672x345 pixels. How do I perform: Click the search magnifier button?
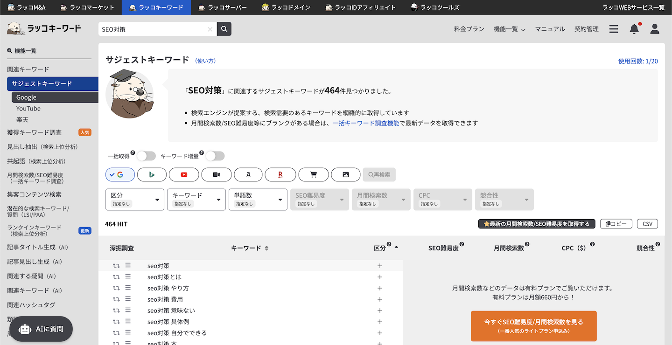[224, 29]
